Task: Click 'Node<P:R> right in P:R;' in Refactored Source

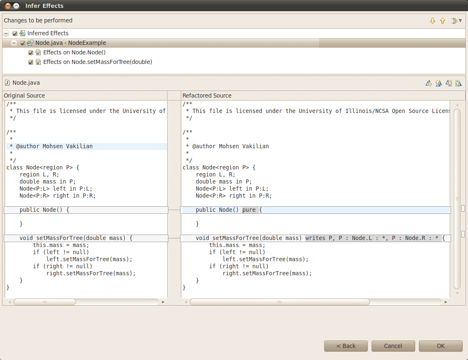Action: [234, 196]
